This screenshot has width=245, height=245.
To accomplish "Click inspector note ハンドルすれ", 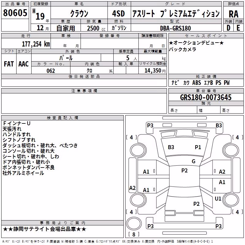I will click(x=17, y=134).
